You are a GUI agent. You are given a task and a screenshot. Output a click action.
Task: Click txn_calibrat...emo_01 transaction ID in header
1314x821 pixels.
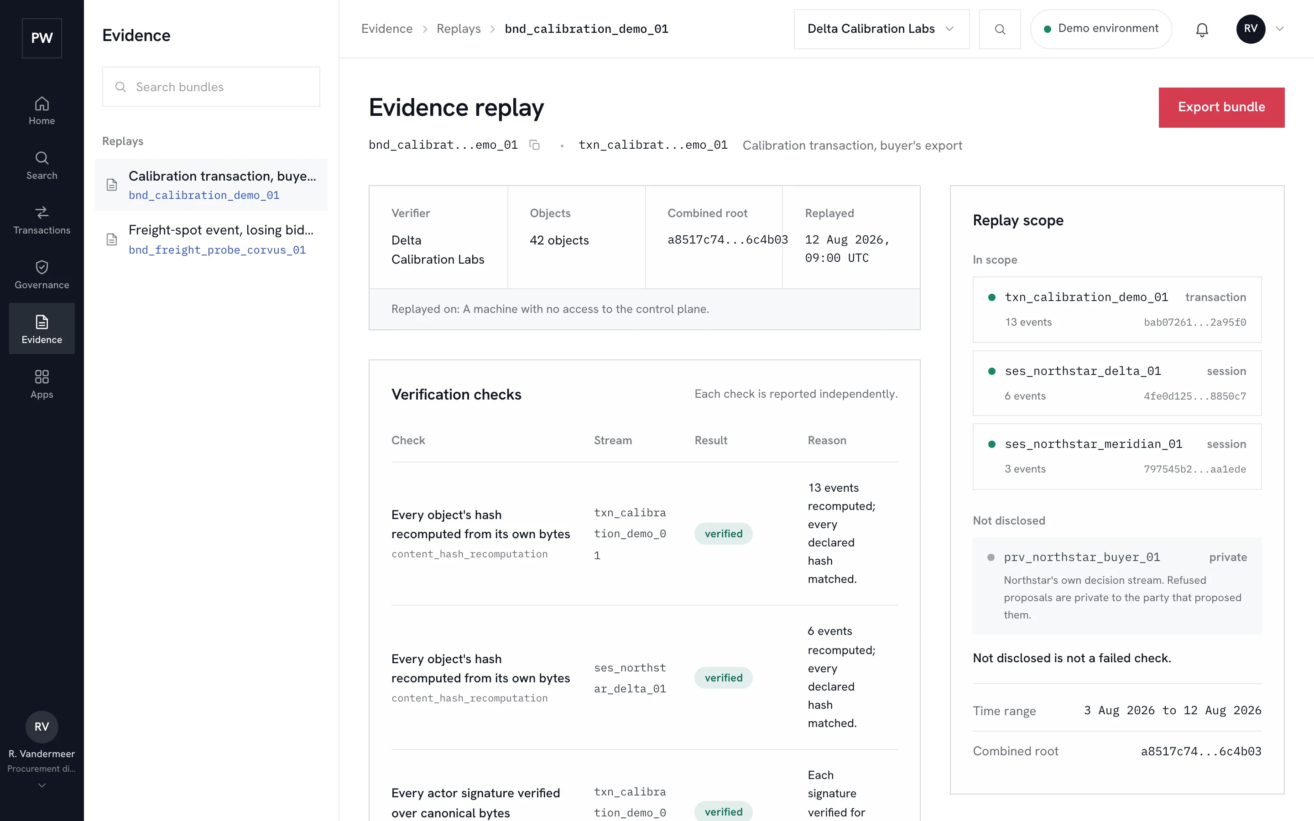tap(652, 145)
